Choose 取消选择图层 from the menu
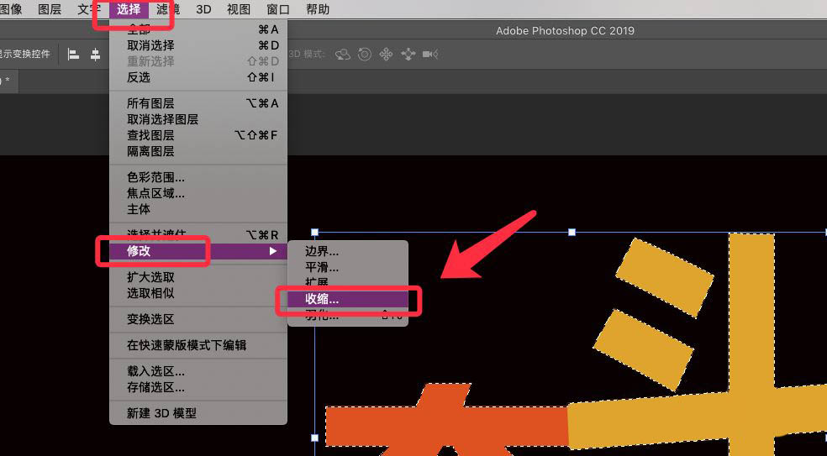This screenshot has height=456, width=827. pos(198,119)
